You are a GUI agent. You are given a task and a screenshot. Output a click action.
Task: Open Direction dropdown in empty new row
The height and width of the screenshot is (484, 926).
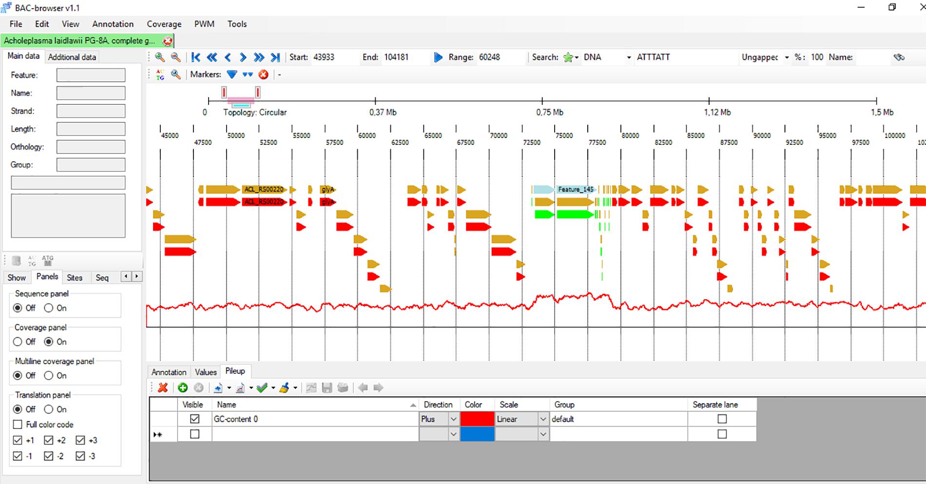[x=453, y=434]
